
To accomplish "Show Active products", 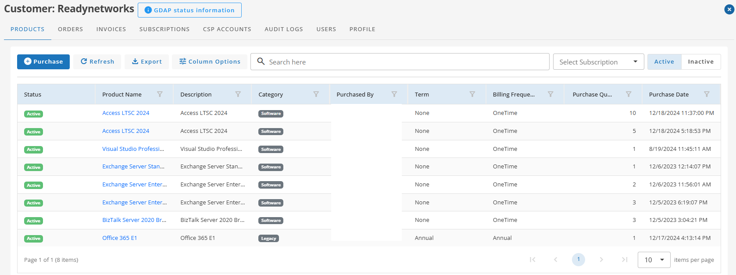I will click(x=664, y=62).
